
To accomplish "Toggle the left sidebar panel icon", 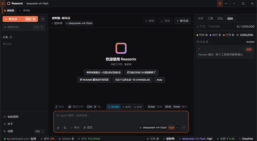I will pos(3,3).
